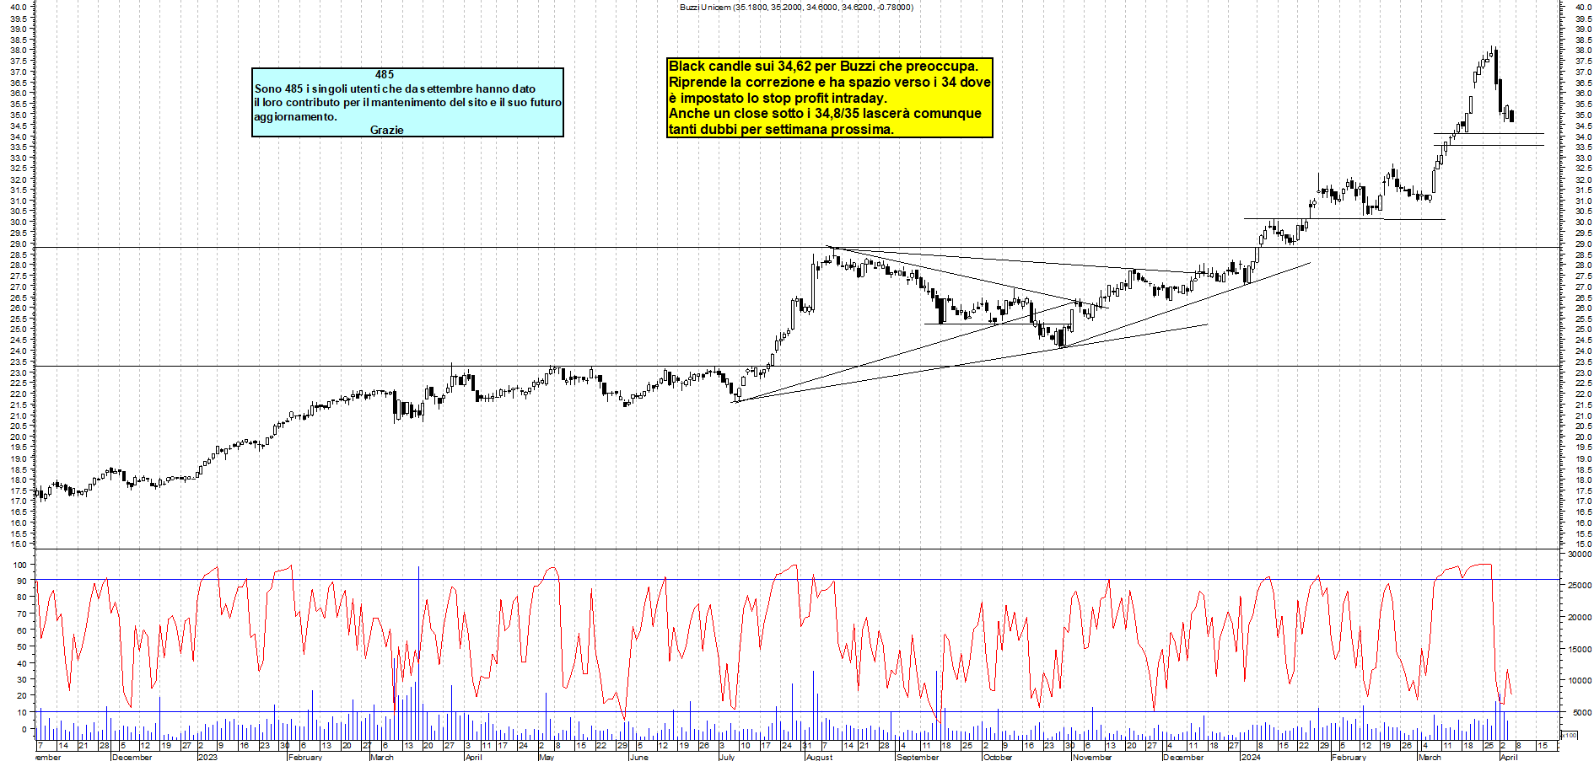This screenshot has height=761, width=1594.
Task: Click the Buzzi Unicem chart title
Action: pyautogui.click(x=796, y=7)
